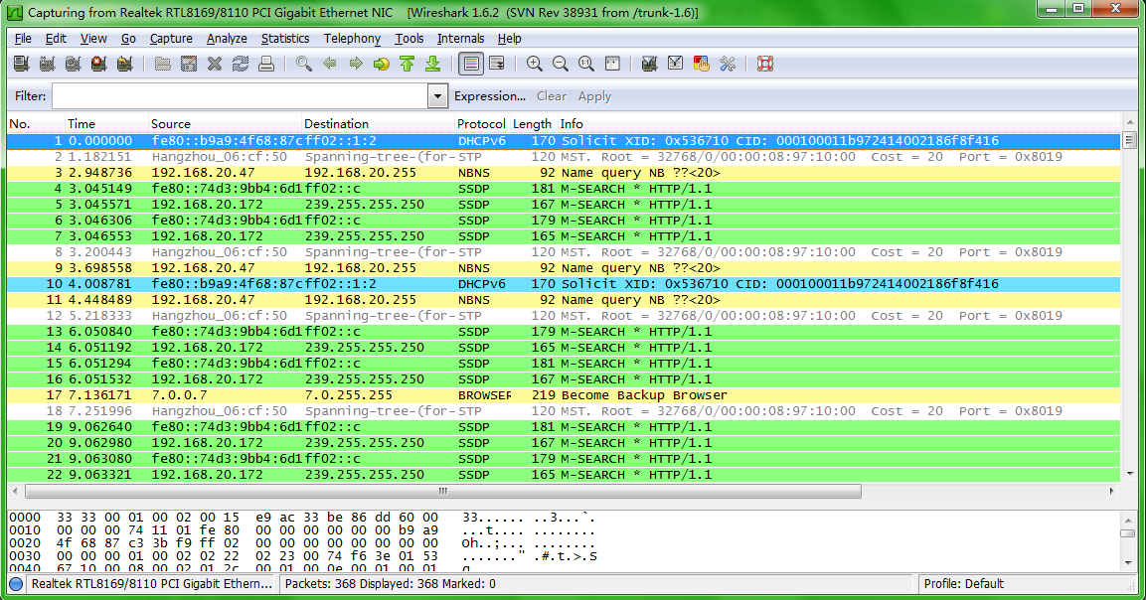Focus the display filter input field
The image size is (1146, 600).
[240, 95]
